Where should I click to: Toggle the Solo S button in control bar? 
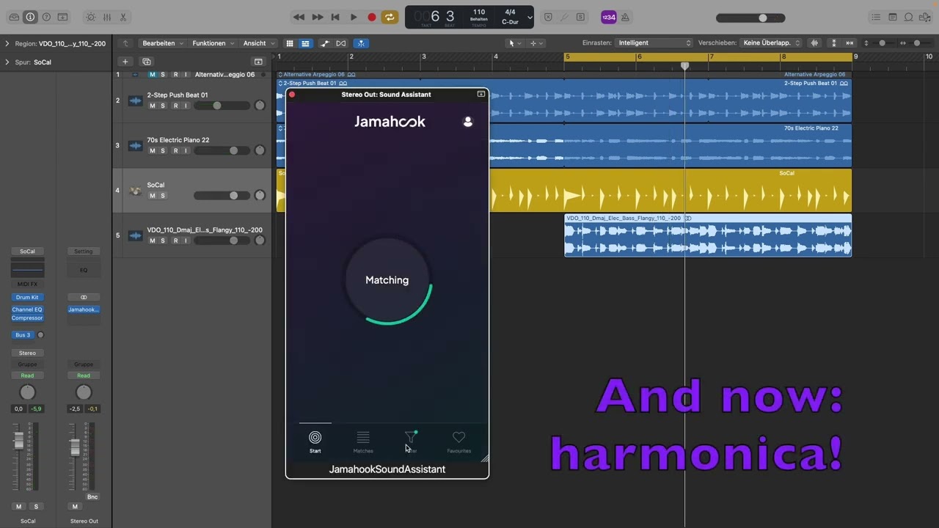point(580,17)
